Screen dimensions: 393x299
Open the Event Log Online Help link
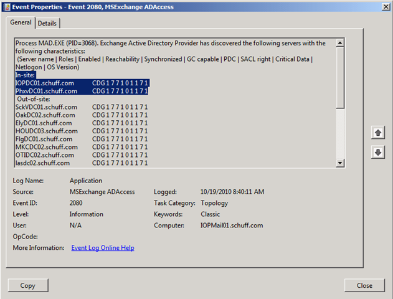coord(103,248)
